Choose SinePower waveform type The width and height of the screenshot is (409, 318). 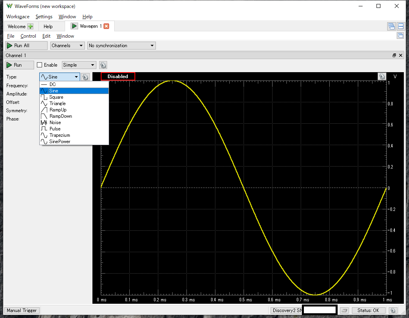coord(74,142)
